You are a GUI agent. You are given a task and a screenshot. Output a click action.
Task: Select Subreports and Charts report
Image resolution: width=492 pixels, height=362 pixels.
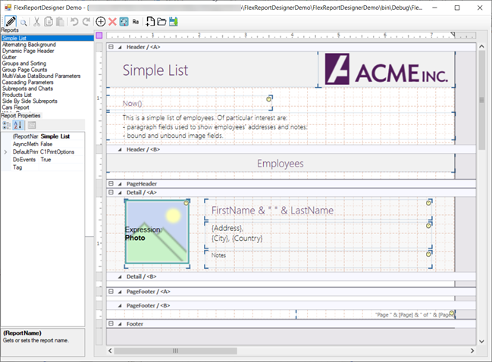click(30, 89)
